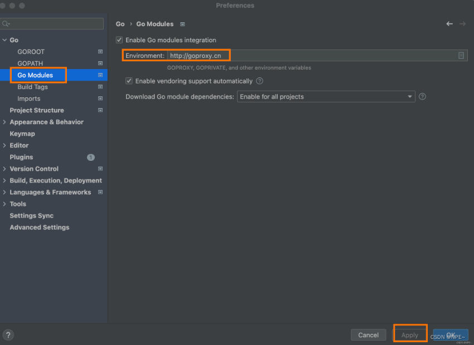Select Build Tags under Go

(x=32, y=87)
